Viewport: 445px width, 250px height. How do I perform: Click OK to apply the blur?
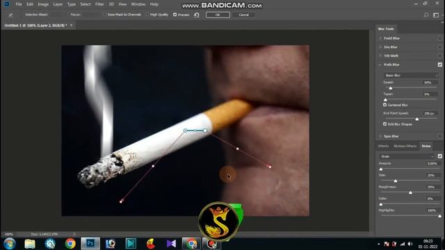[x=218, y=15]
